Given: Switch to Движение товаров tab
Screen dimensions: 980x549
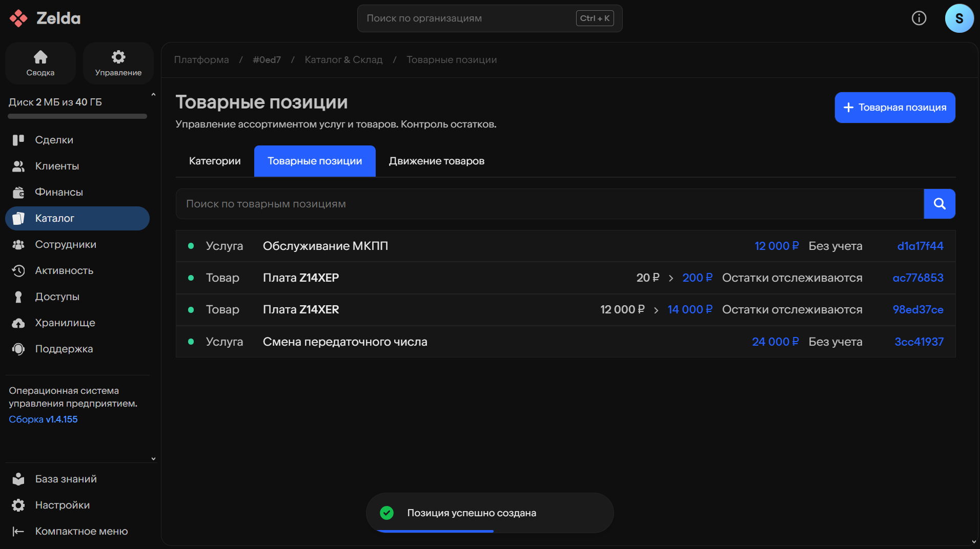Looking at the screenshot, I should click(436, 161).
